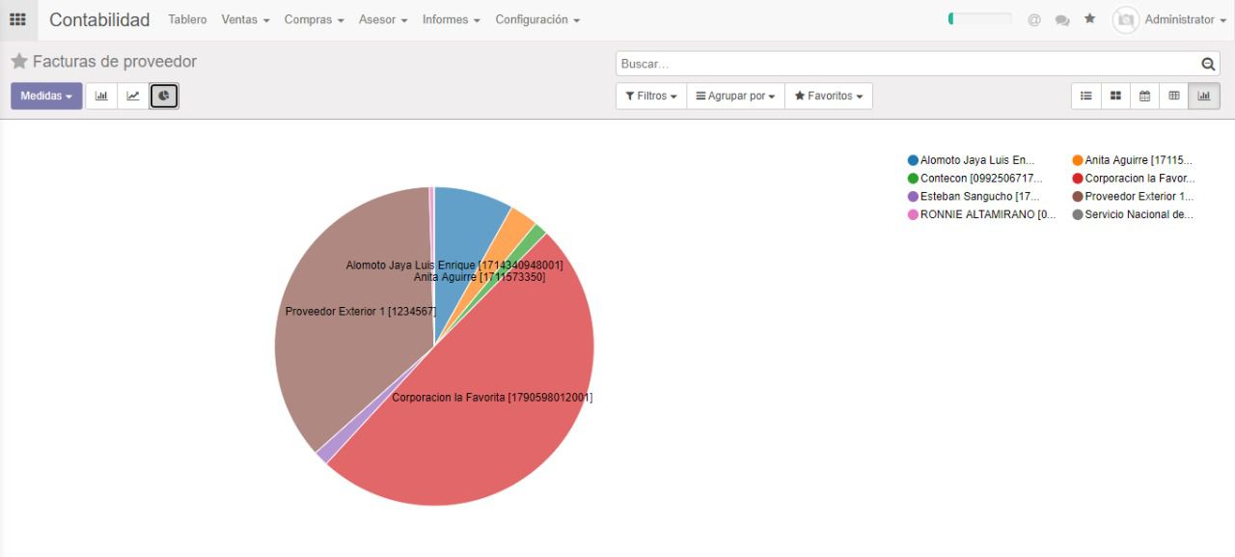Open the Filtros dropdown
Image resolution: width=1235 pixels, height=557 pixels.
pyautogui.click(x=651, y=96)
